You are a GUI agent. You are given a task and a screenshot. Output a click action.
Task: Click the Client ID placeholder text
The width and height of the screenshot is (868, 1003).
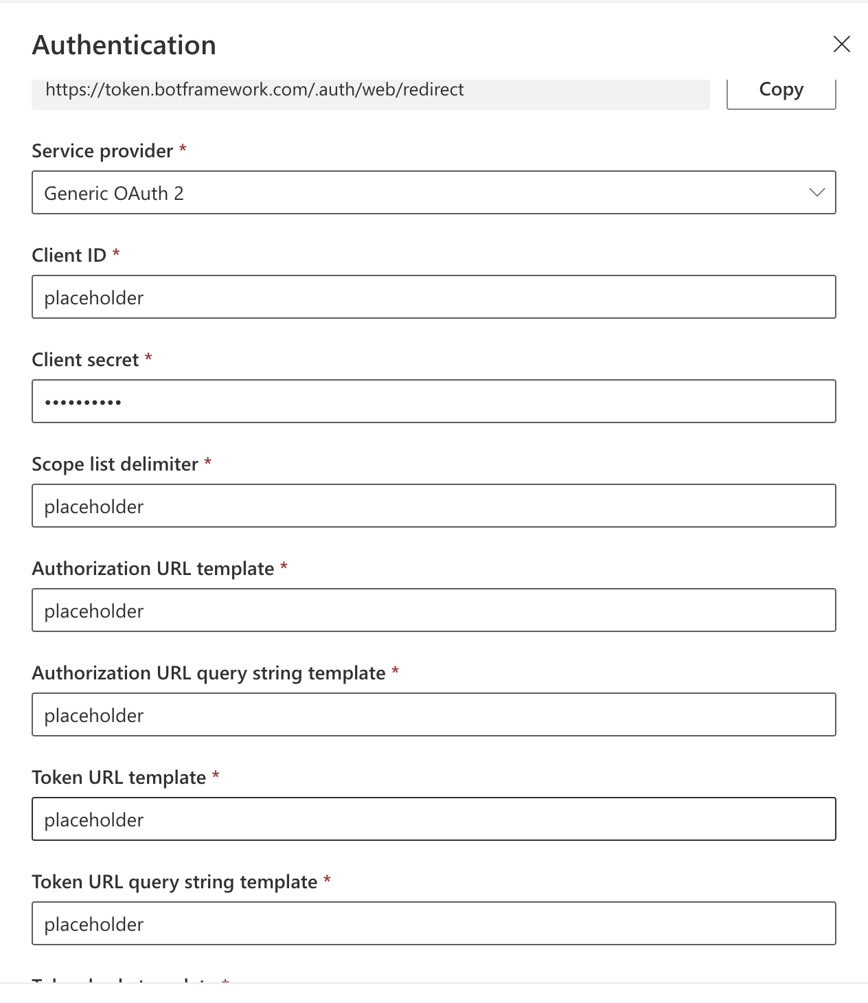click(93, 297)
